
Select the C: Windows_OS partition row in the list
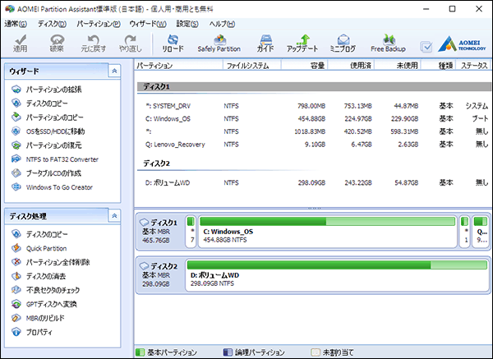click(315, 119)
